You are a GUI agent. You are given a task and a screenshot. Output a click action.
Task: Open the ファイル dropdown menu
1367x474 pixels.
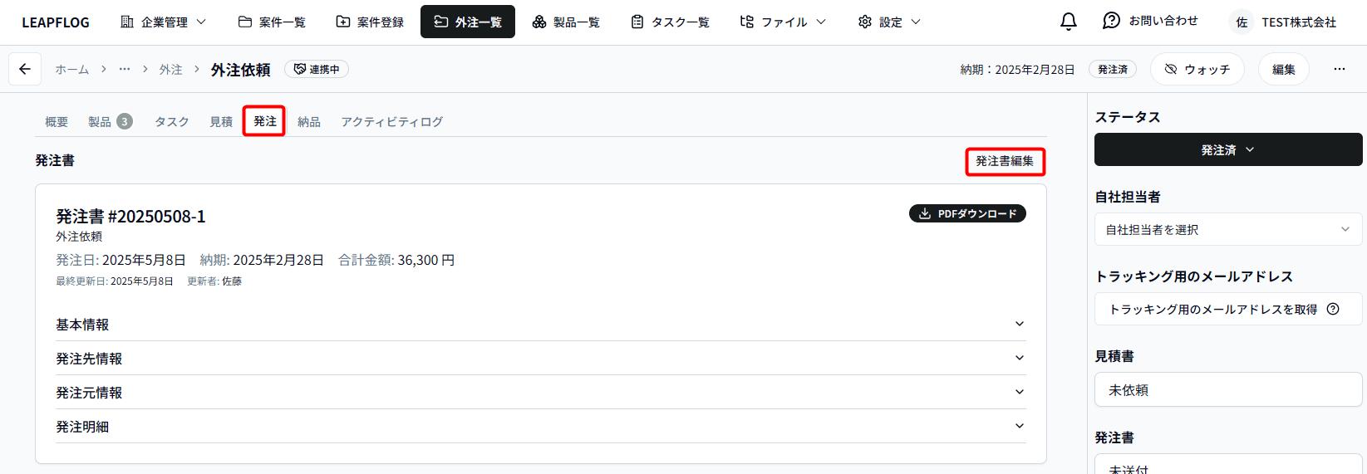[x=783, y=22]
